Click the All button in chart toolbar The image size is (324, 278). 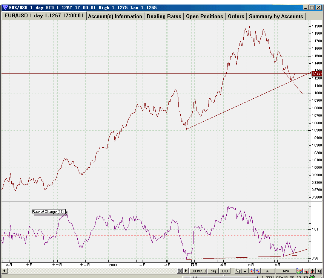coord(268,271)
